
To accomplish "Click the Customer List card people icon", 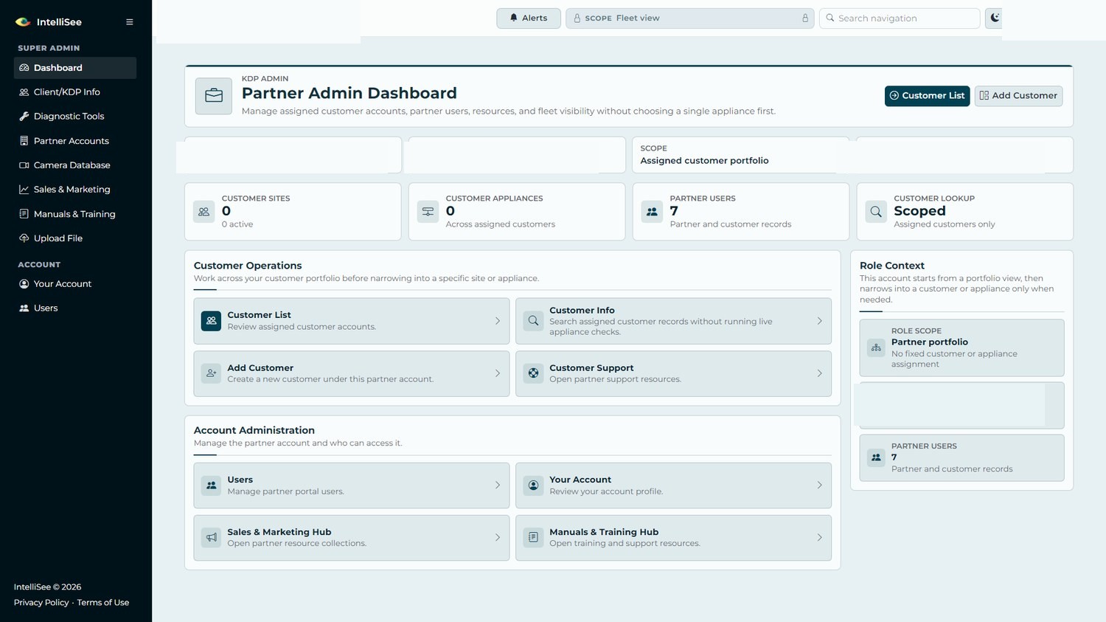I will tap(212, 321).
